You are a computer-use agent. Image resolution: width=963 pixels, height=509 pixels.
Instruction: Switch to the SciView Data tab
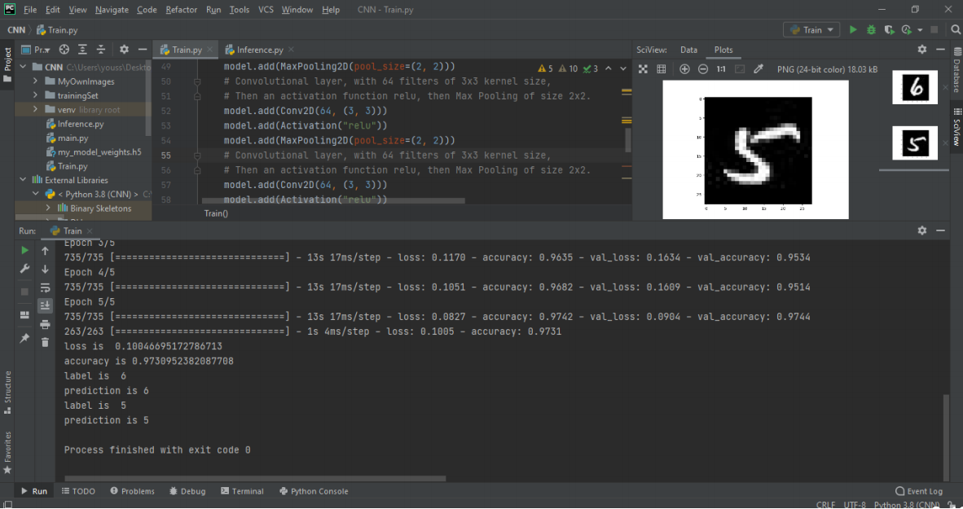click(688, 50)
